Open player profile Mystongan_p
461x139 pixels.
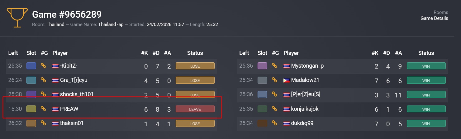click(307, 66)
